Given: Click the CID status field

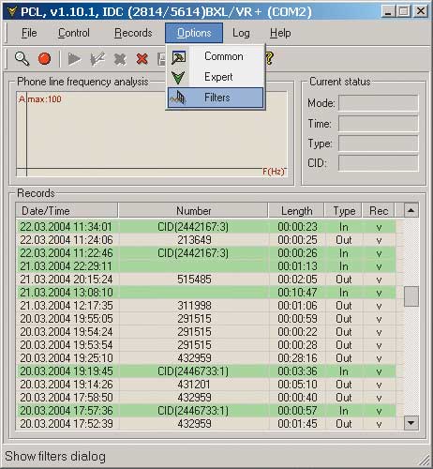Looking at the screenshot, I should [x=379, y=163].
